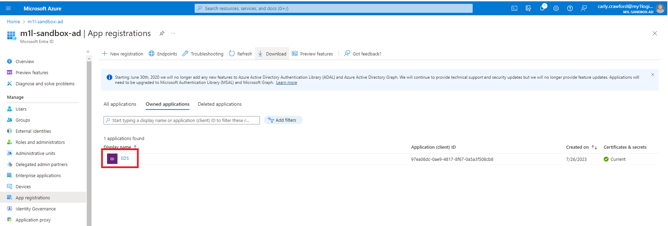The width and height of the screenshot is (668, 226).
Task: Open the Help question mark icon
Action: pyautogui.click(x=570, y=8)
